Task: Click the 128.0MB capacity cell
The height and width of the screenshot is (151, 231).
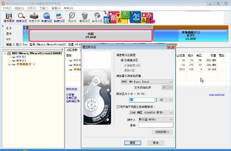Action: tap(211, 65)
